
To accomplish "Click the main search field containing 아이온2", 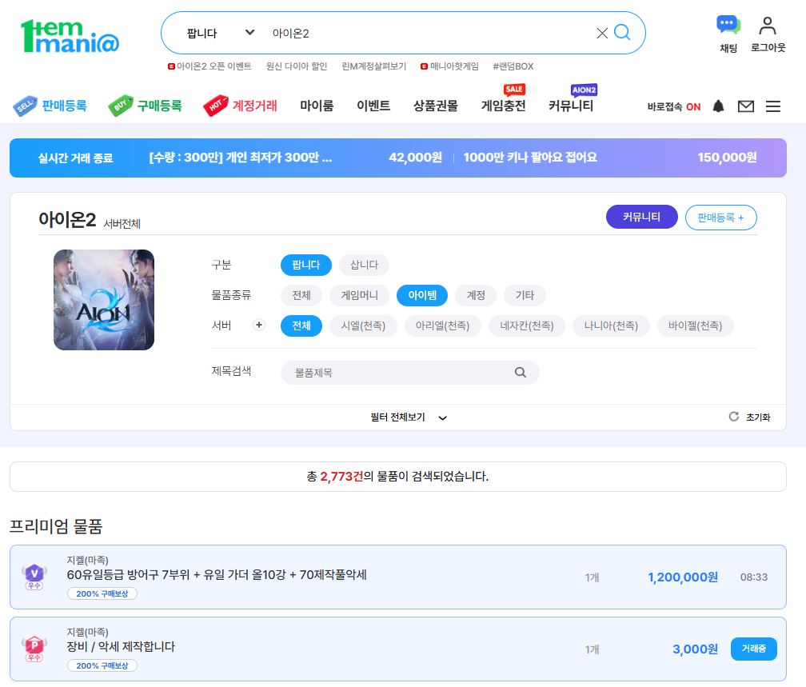I will pos(429,34).
